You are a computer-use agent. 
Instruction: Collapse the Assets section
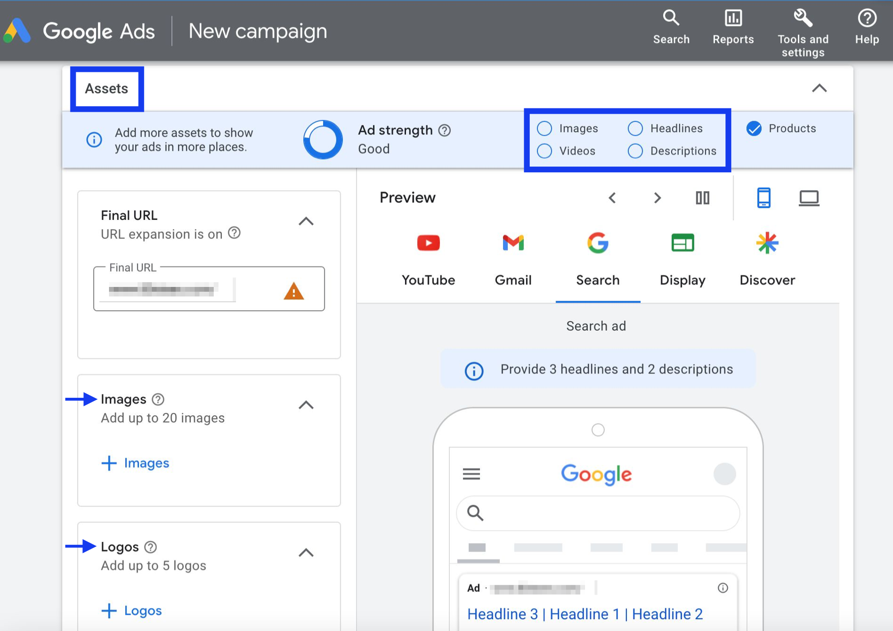tap(819, 88)
